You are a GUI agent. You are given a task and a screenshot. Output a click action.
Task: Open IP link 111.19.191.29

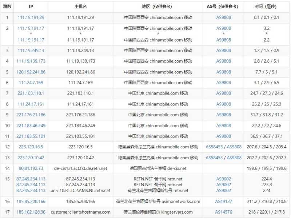click(x=31, y=17)
